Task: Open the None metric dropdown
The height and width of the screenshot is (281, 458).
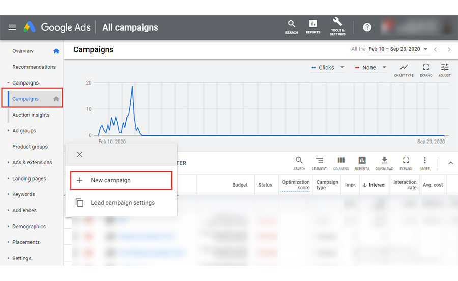Action: pyautogui.click(x=370, y=68)
